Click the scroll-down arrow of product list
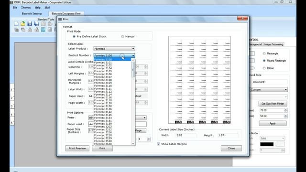This screenshot has width=306, height=172. [133, 144]
